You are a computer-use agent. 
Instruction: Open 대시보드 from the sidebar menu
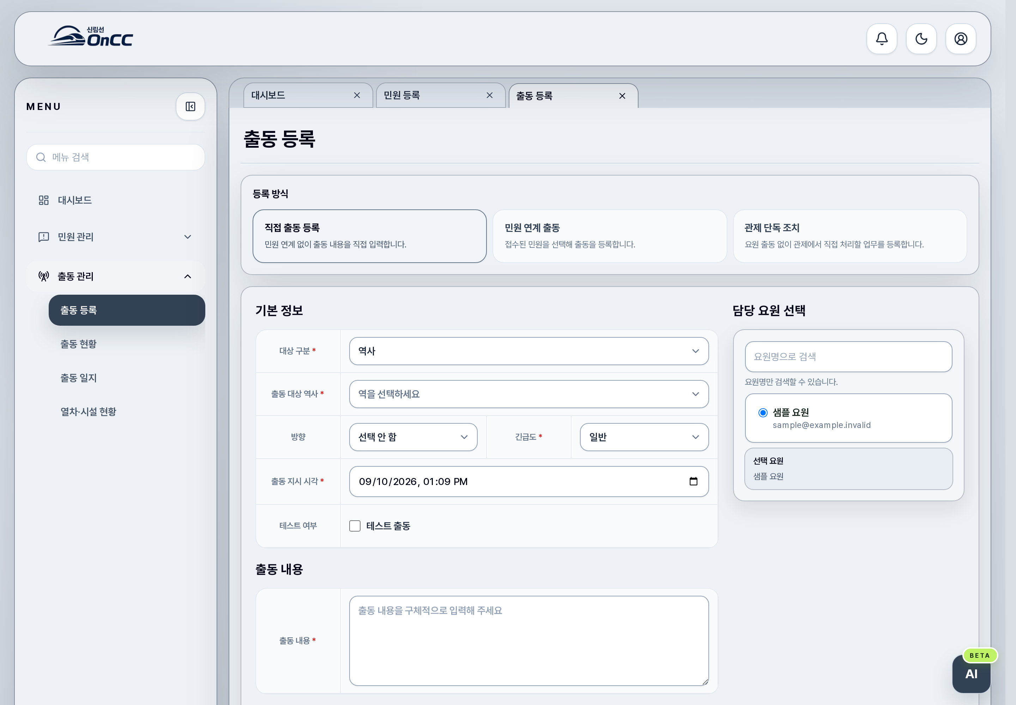pos(115,200)
